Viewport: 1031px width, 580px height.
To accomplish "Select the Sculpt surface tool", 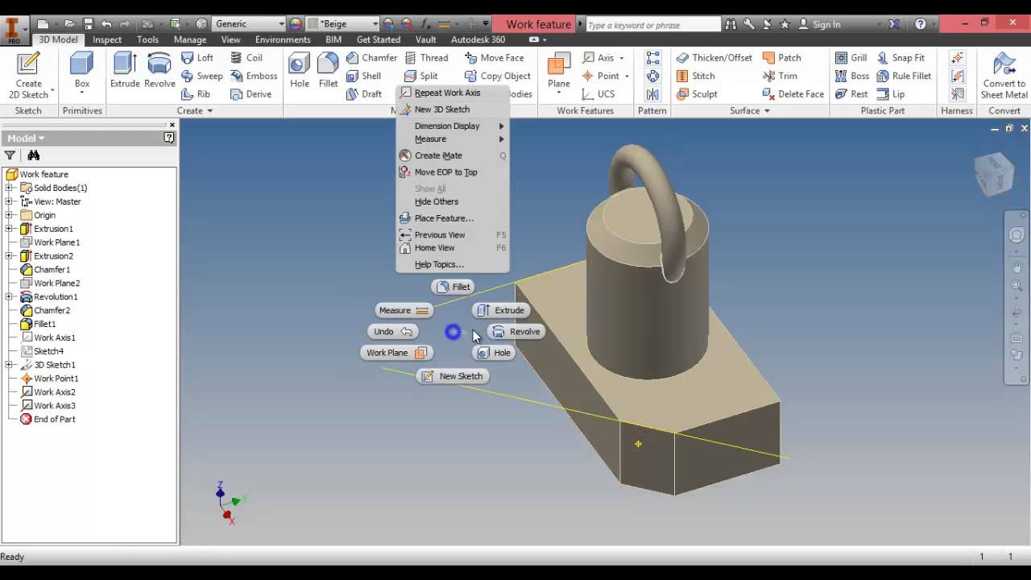I will click(x=697, y=93).
